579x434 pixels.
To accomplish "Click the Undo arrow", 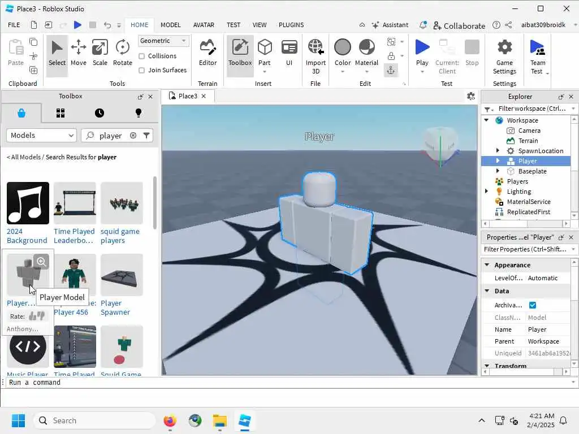I will click(107, 25).
